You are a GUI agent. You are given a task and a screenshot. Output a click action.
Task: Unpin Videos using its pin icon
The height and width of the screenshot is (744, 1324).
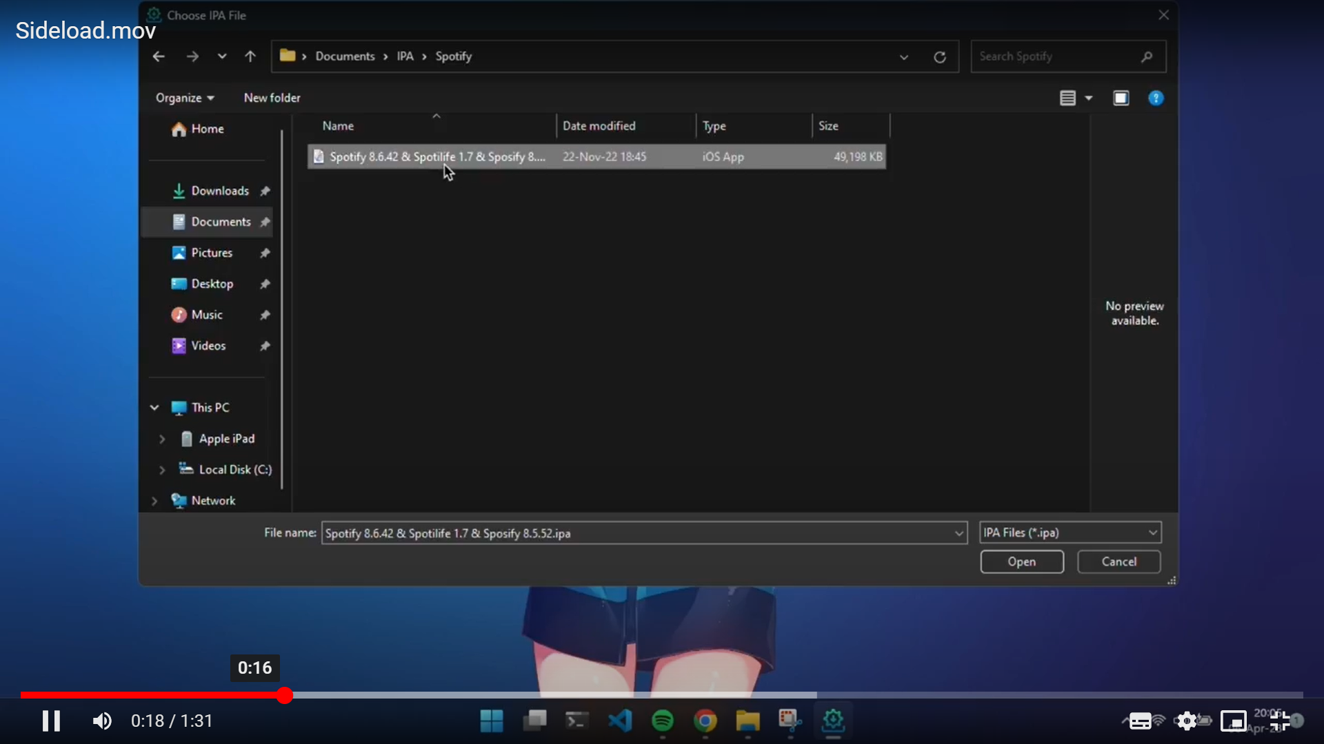click(x=265, y=346)
